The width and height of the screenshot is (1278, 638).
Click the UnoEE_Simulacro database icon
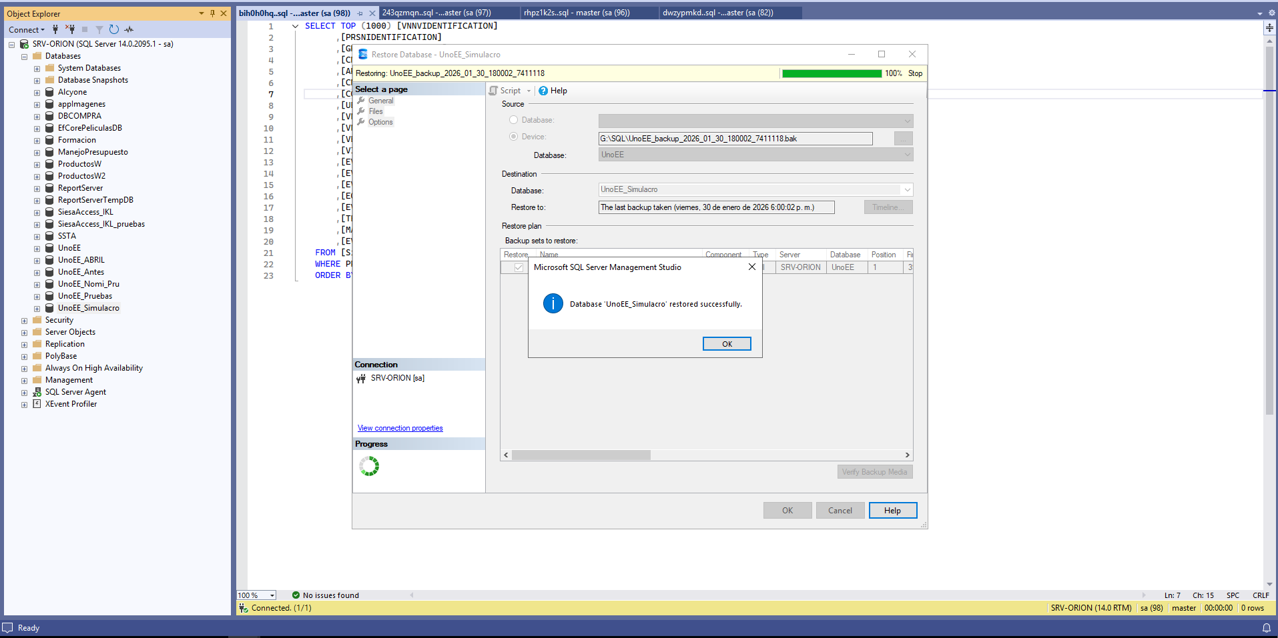[x=49, y=308]
